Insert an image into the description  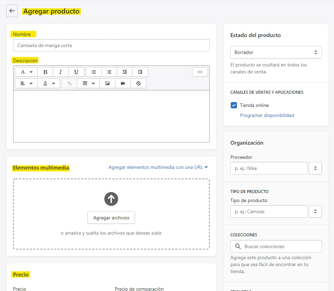tap(107, 83)
